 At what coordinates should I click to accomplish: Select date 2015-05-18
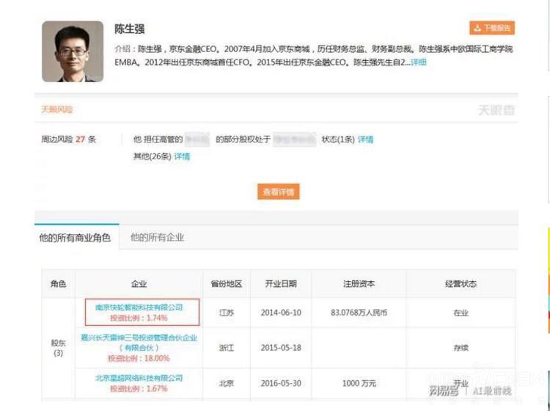(x=281, y=347)
